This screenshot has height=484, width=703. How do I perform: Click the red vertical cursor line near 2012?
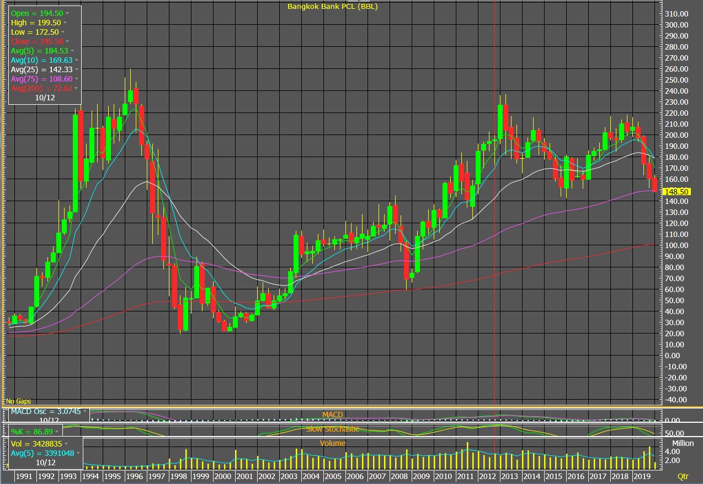[x=494, y=204]
